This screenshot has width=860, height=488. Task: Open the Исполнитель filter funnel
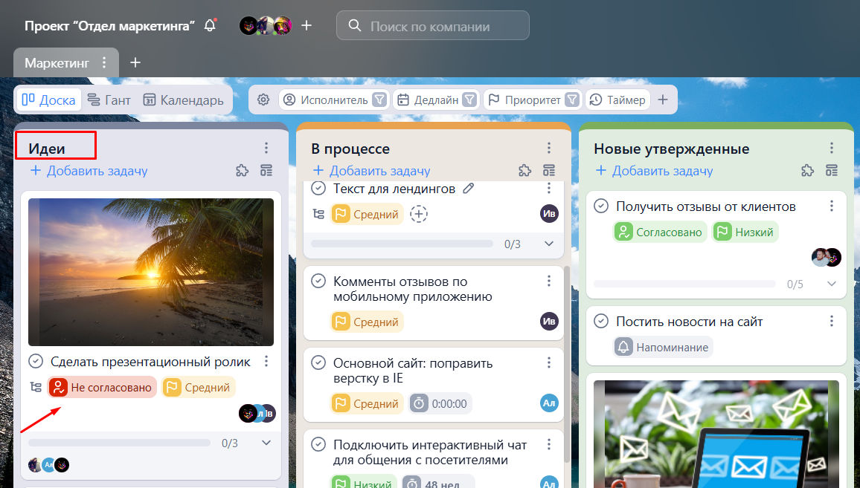coord(379,100)
